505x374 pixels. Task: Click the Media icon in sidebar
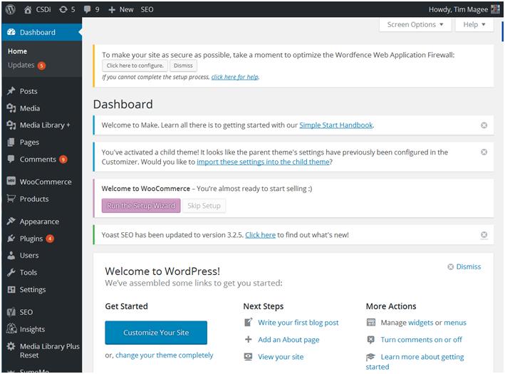(x=11, y=108)
